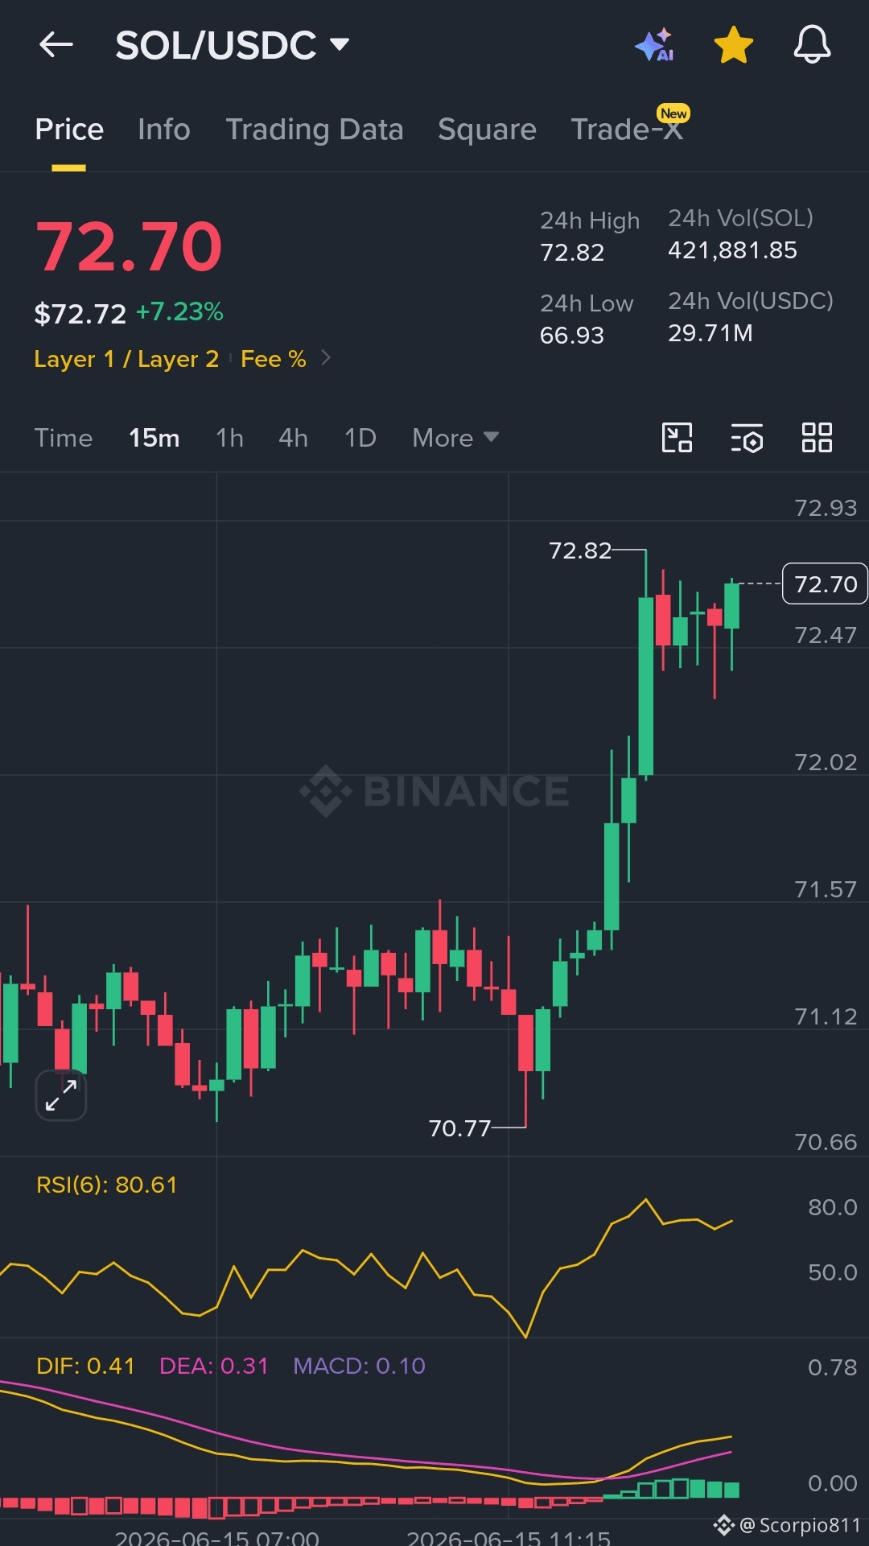The height and width of the screenshot is (1546, 869).
Task: Tap the 24h Vol(USDC) value 29.71M
Action: [710, 333]
